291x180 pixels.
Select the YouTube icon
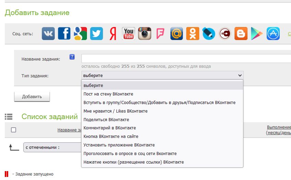point(128,34)
